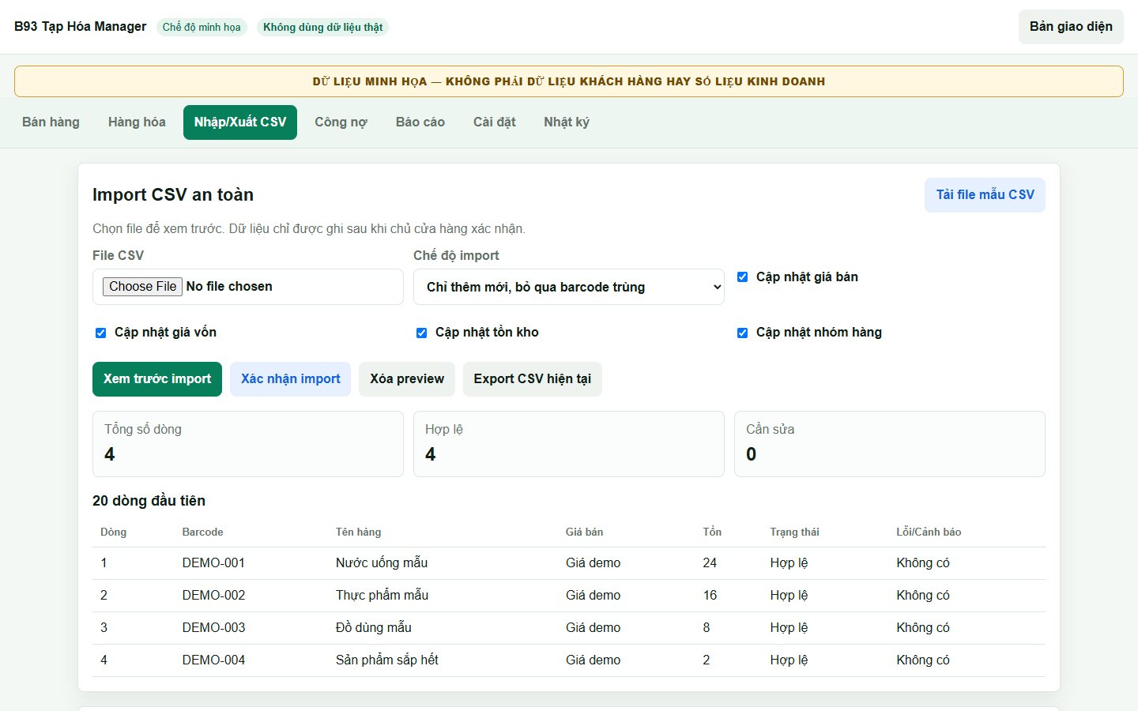1138x711 pixels.
Task: Click the Bàn giao diện button
Action: click(x=1071, y=27)
